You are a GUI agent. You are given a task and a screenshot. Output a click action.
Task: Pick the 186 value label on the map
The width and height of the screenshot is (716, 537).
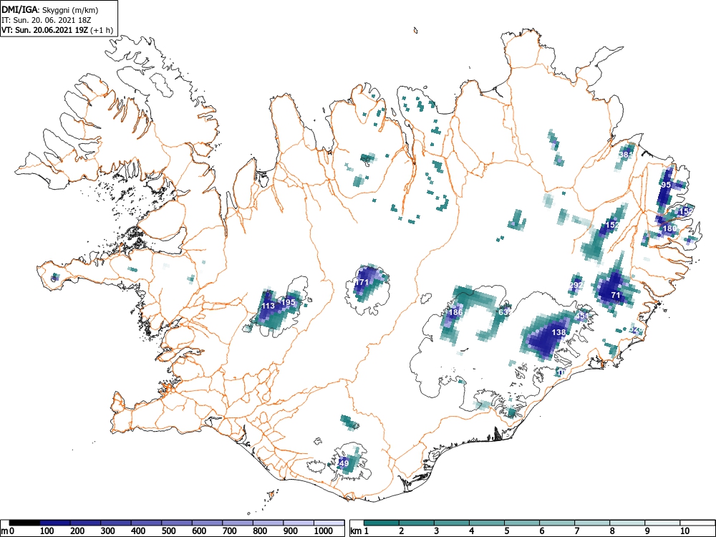point(455,312)
